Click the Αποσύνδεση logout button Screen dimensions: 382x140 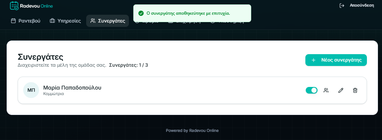[357, 6]
